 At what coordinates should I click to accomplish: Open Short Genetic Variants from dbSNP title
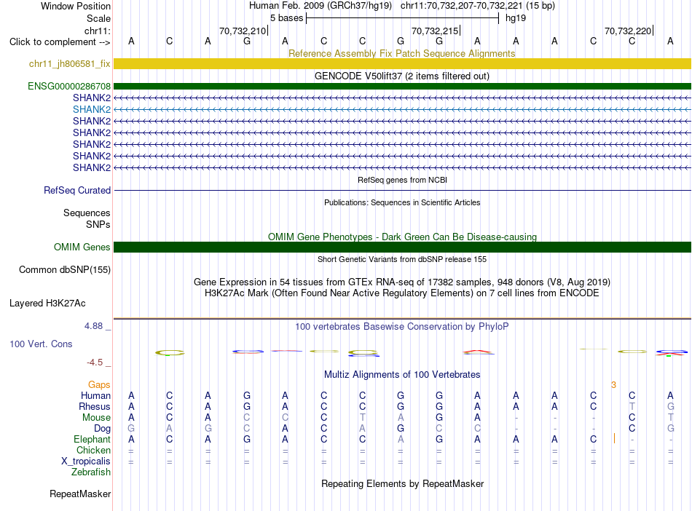pyautogui.click(x=402, y=259)
